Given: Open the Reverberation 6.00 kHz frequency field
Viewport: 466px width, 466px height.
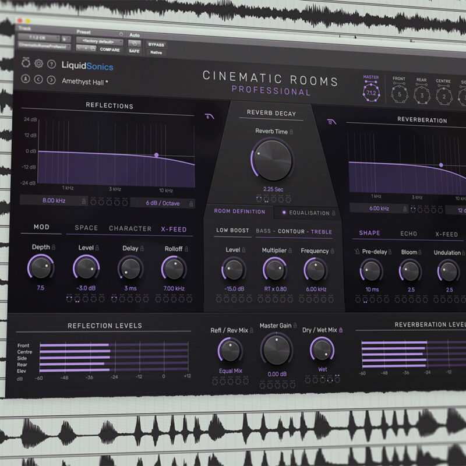Looking at the screenshot, I should [x=379, y=209].
